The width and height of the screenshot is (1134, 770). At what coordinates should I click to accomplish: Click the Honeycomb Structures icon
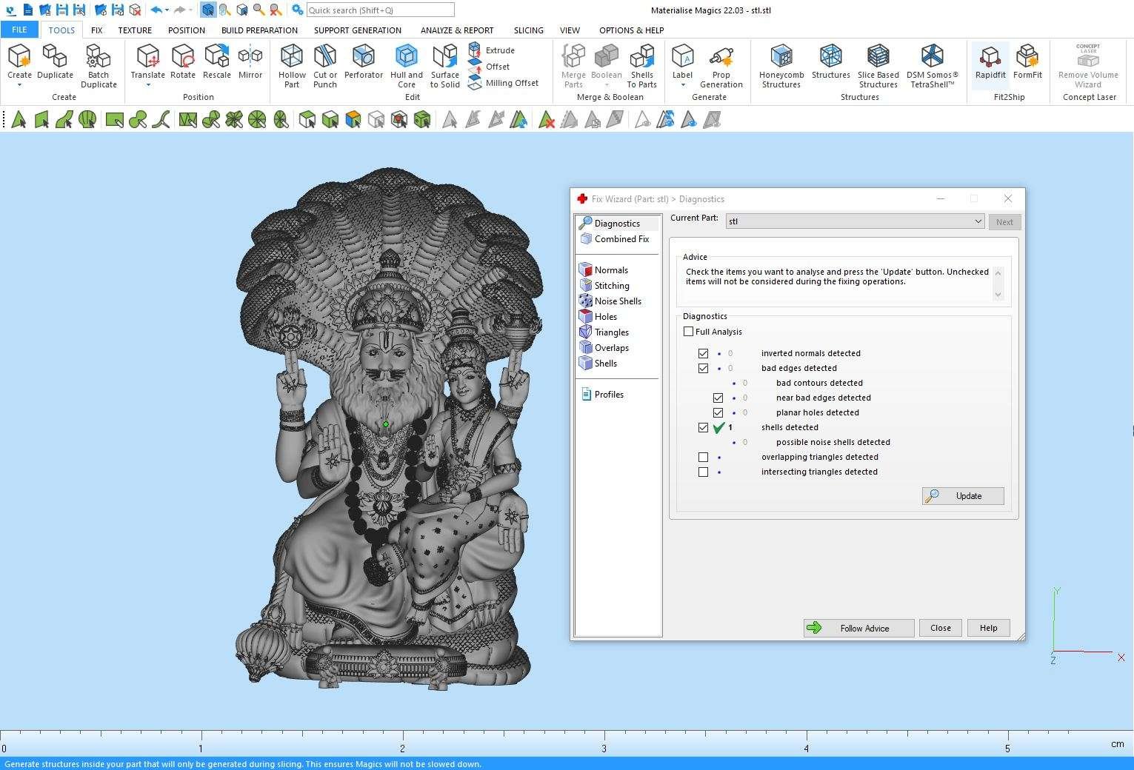point(781,57)
